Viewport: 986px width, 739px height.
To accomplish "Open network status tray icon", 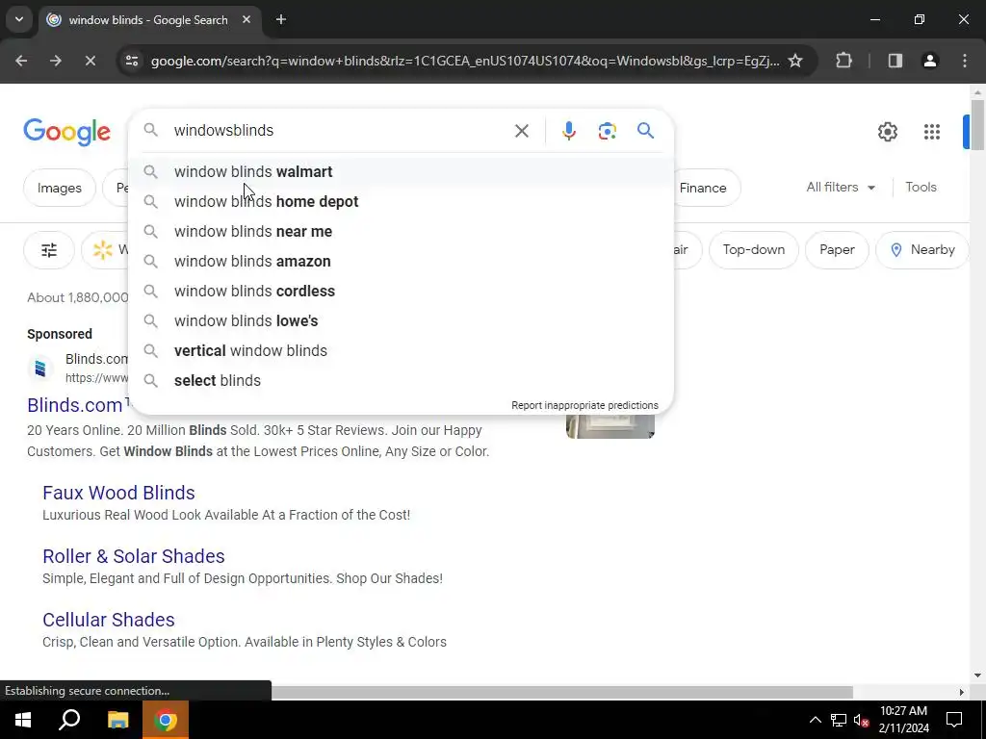I will coord(839,720).
